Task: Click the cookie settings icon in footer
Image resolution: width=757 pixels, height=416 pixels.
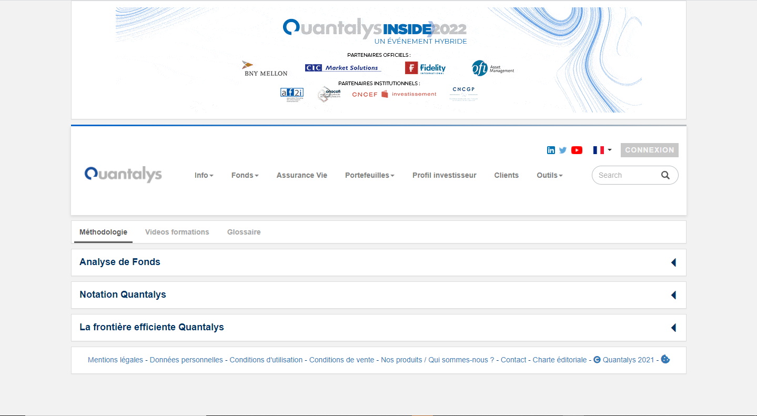Action: coord(665,360)
